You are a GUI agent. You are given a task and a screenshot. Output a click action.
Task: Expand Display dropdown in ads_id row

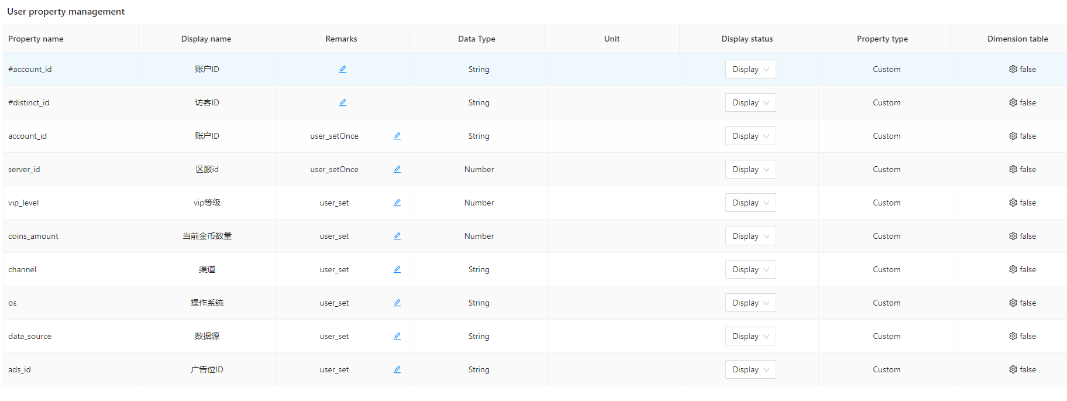751,369
